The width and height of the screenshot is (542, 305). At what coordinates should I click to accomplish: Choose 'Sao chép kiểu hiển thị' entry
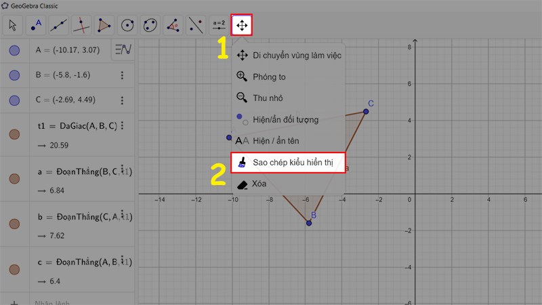[x=289, y=163]
